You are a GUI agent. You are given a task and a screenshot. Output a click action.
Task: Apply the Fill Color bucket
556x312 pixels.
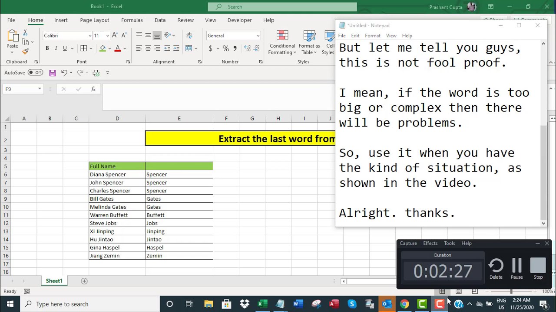click(103, 48)
